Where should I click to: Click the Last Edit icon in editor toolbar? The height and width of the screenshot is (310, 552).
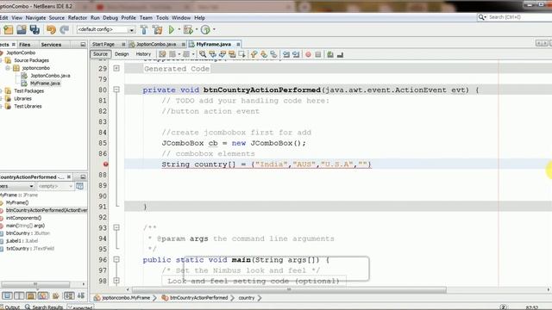tap(162, 54)
